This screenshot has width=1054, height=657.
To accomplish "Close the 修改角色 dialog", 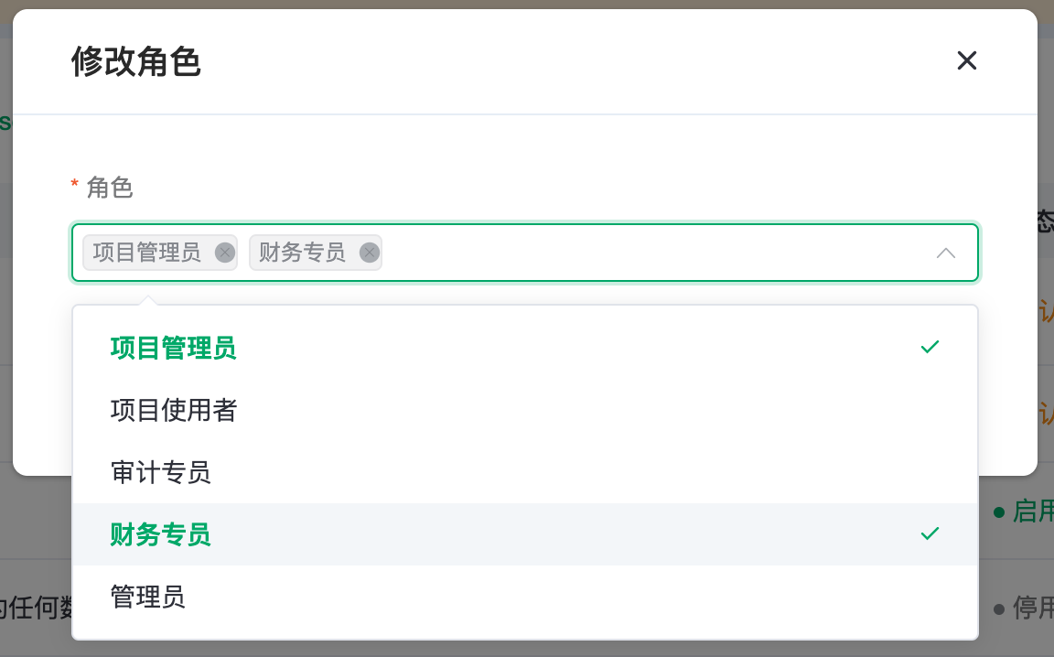I will [966, 61].
